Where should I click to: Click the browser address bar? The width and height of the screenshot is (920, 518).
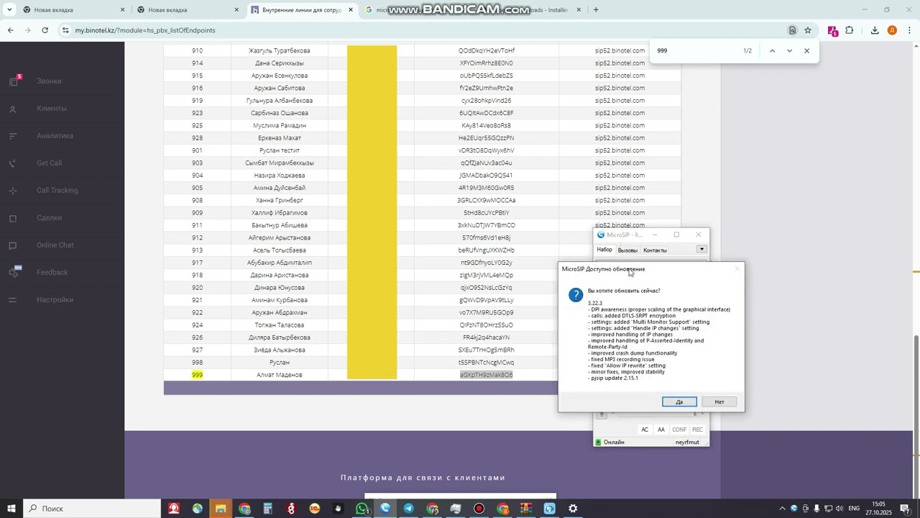click(x=424, y=30)
